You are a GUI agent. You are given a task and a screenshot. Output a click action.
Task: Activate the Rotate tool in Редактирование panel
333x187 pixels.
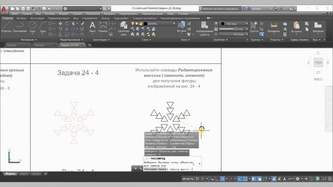click(x=67, y=23)
